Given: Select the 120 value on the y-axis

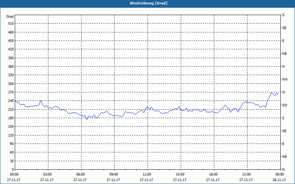Looking at the screenshot, I should point(11,135).
